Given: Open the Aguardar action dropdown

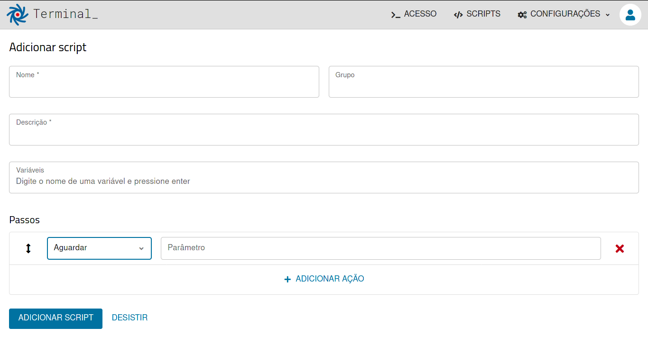Looking at the screenshot, I should [x=99, y=248].
